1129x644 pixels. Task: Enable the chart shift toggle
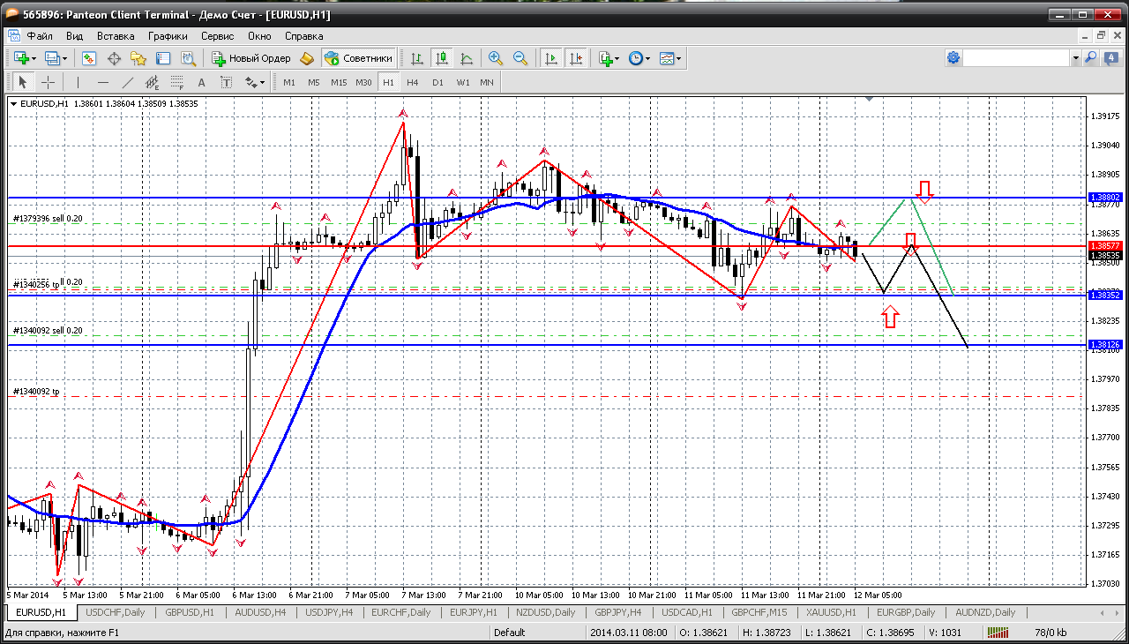(x=576, y=58)
